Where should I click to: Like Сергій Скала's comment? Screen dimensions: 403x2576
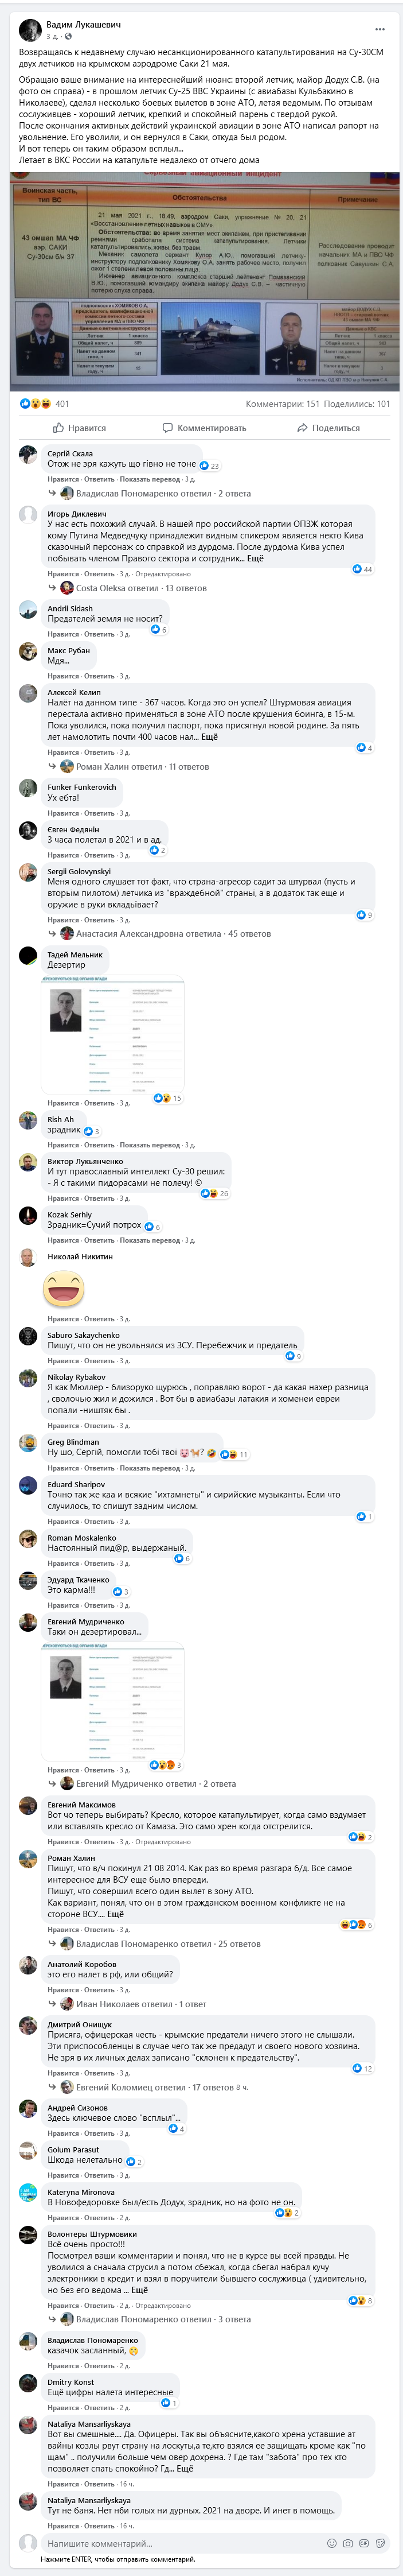tap(63, 479)
